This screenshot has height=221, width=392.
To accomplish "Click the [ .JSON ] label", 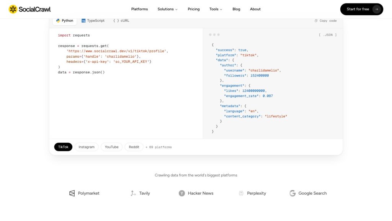I will pos(328,35).
